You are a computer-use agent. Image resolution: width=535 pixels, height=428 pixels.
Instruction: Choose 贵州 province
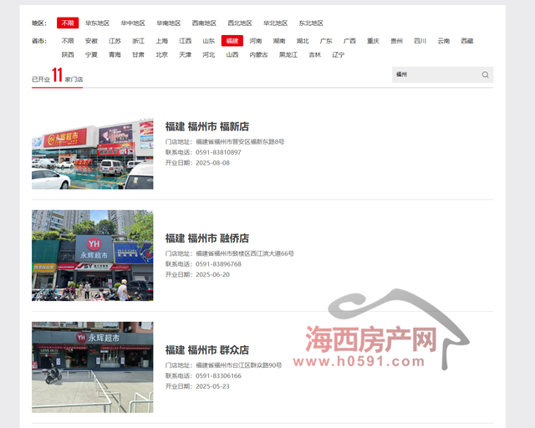pyautogui.click(x=397, y=41)
